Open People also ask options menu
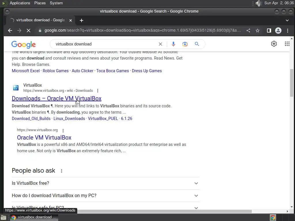 [x=62, y=171]
